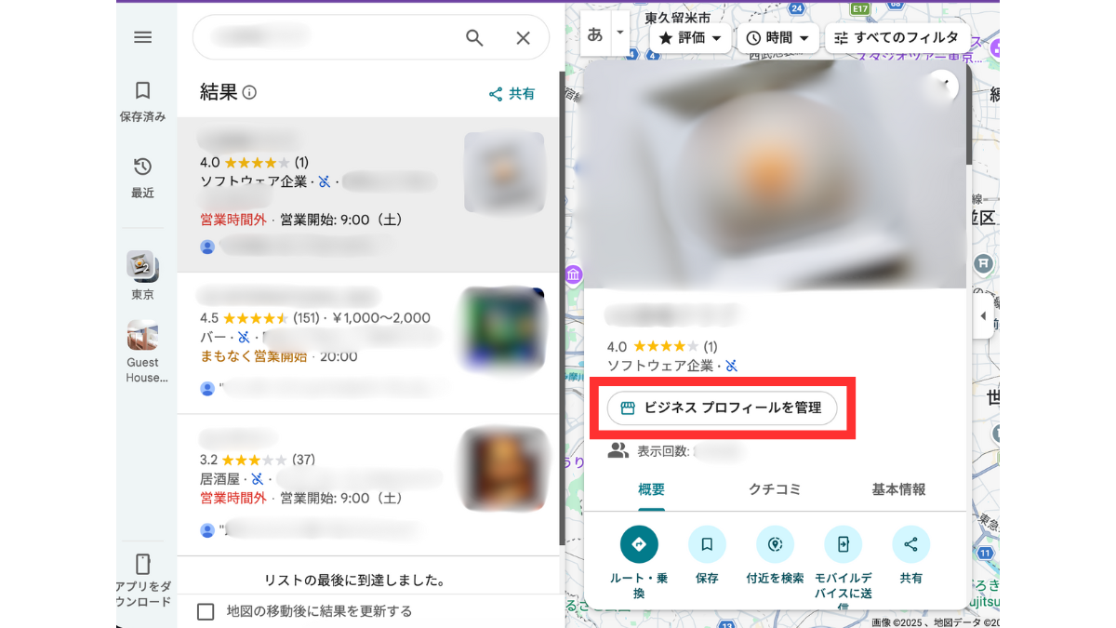
Task: Click the 付近を検索 nearby search icon
Action: (x=775, y=544)
